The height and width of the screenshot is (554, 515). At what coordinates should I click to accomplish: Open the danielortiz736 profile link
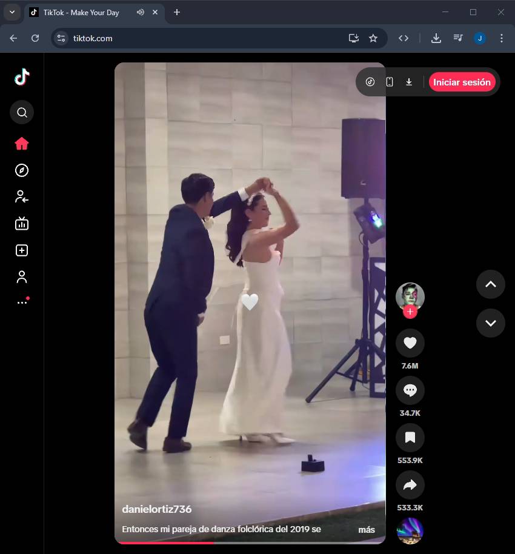(x=156, y=509)
